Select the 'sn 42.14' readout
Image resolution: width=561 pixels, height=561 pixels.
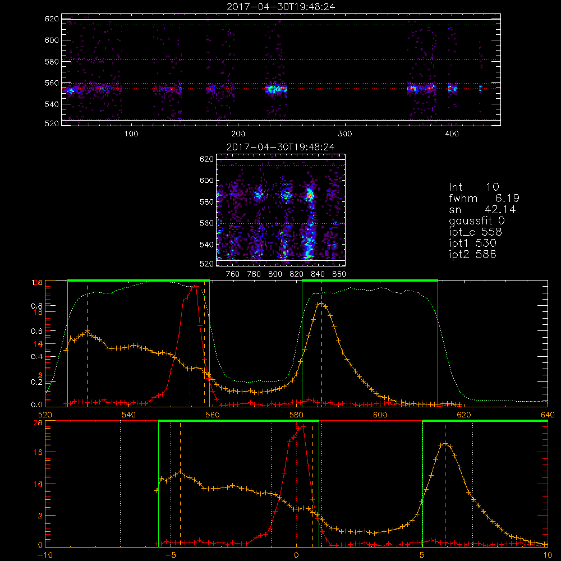click(x=482, y=209)
